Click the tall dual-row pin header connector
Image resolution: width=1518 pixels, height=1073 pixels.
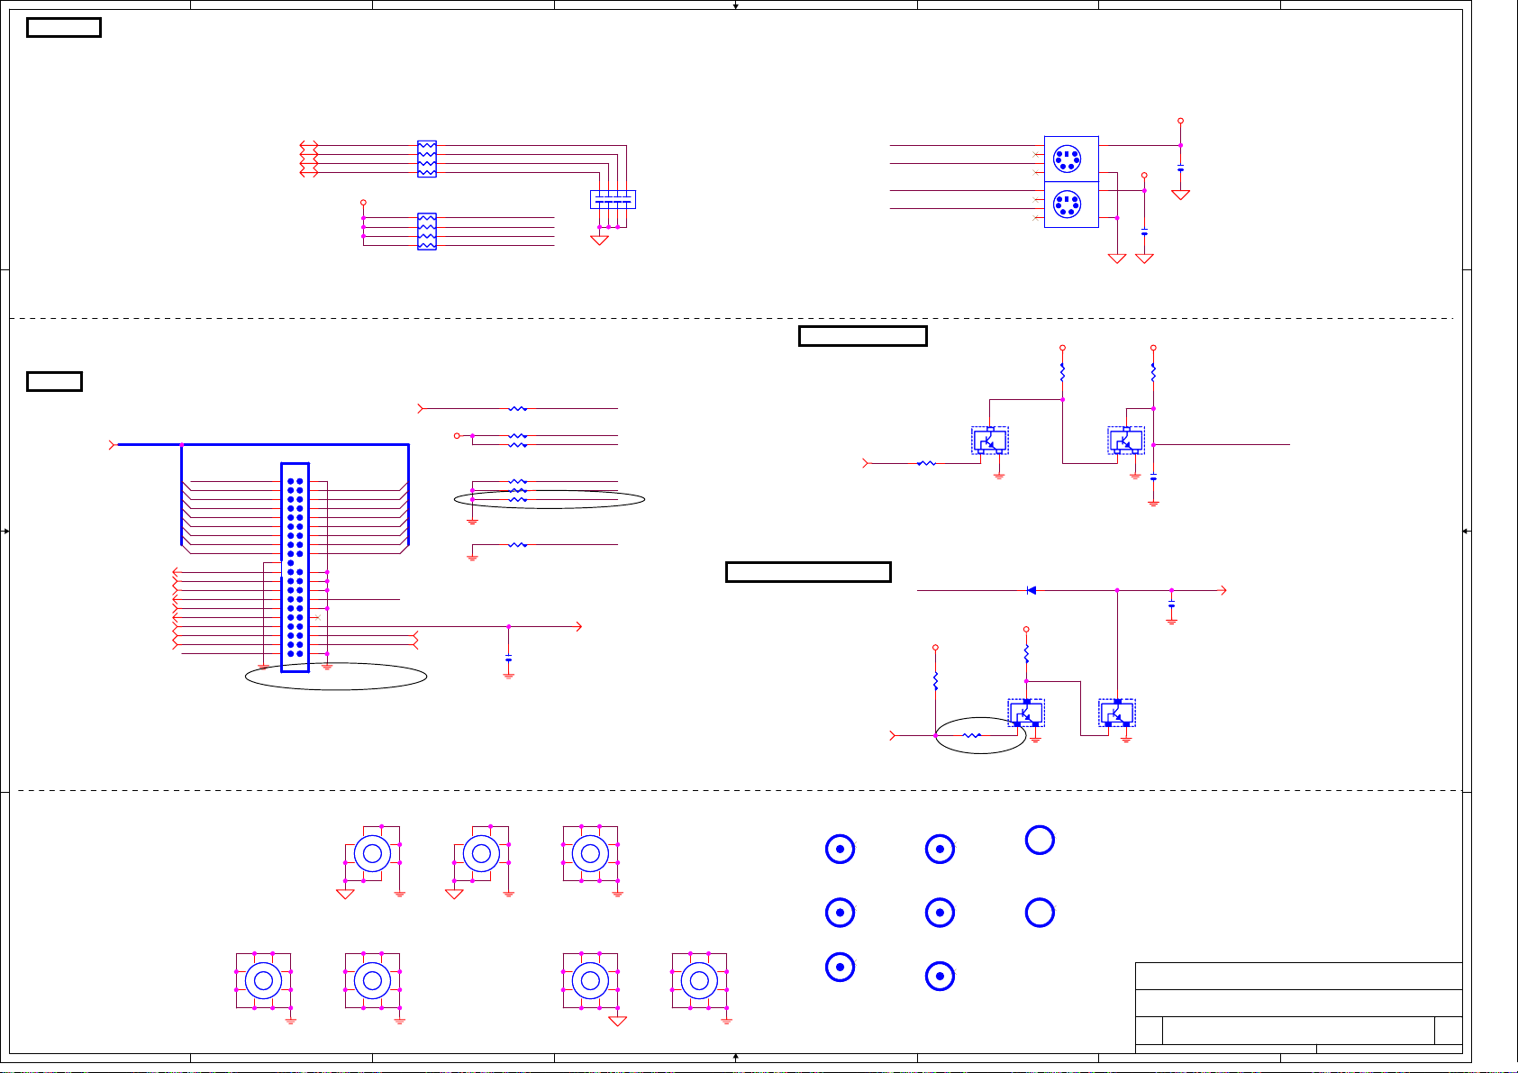(295, 568)
